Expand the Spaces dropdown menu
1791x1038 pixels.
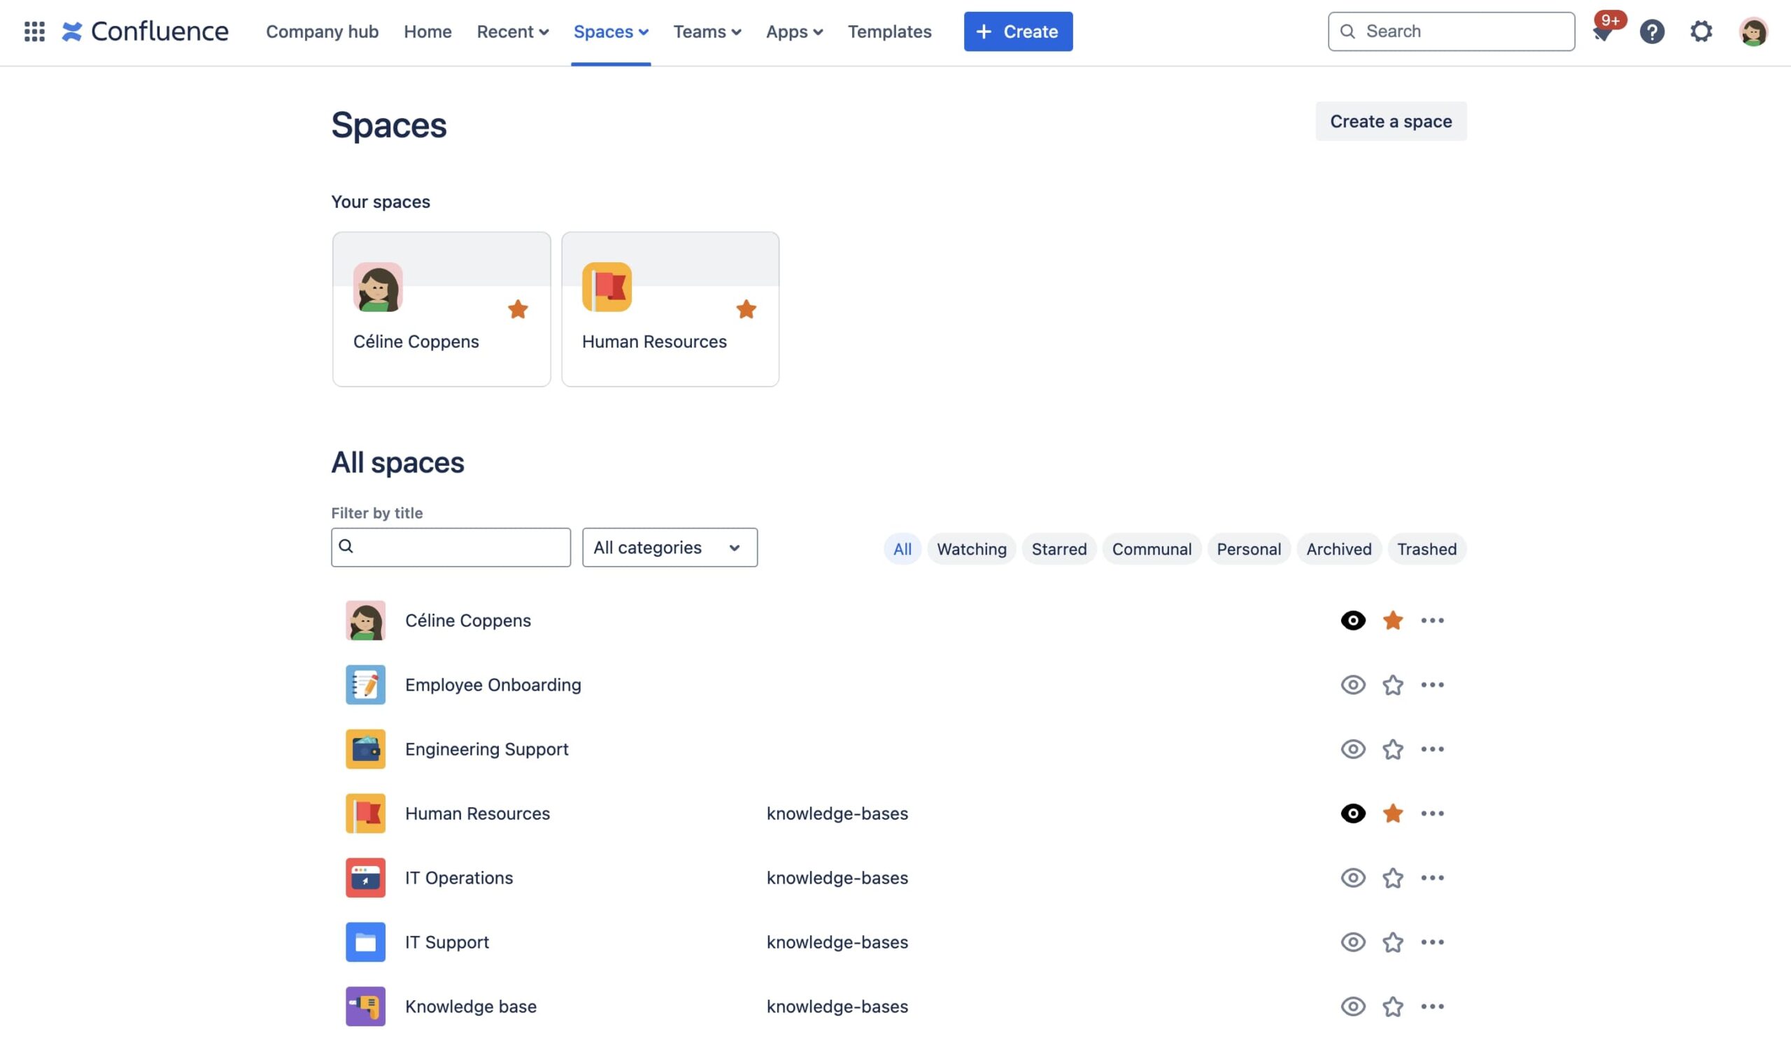pos(611,31)
